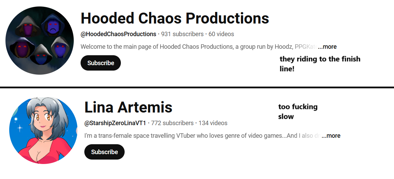This screenshot has width=394, height=179.
Task: Select the @HoodedChaosProductions handle
Action: 118,34
